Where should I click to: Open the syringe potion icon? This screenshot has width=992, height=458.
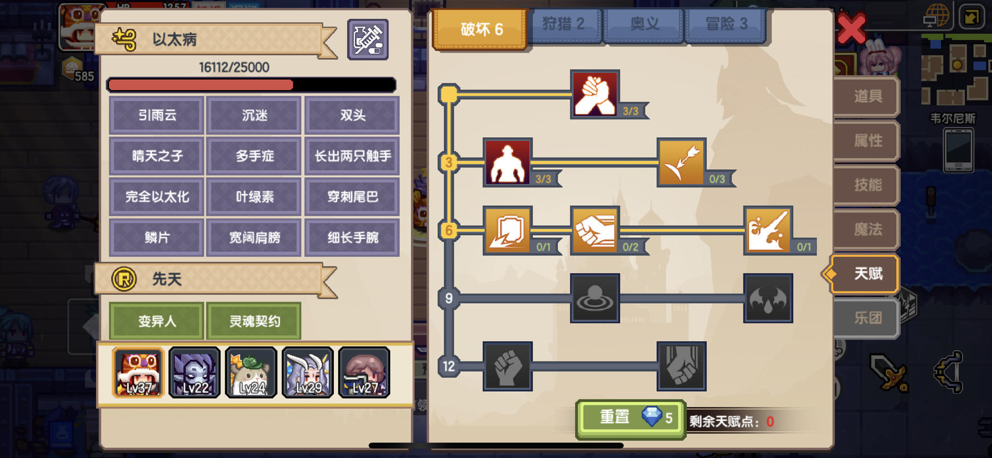368,39
